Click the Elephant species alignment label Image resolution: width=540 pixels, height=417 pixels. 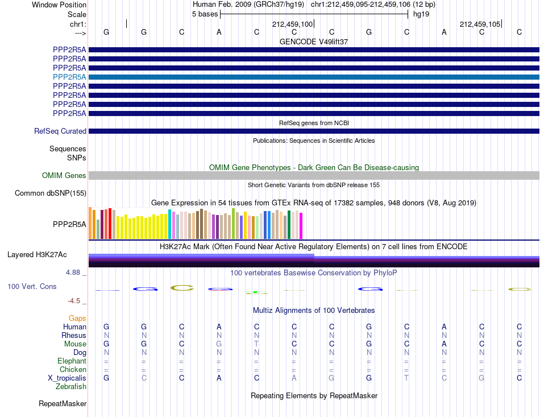(x=72, y=361)
